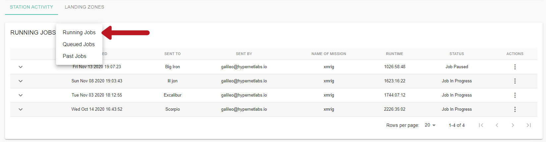
Task: Select Running Jobs from the menu
Action: pos(79,32)
